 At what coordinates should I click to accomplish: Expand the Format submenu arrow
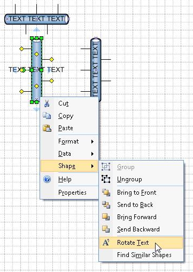[92, 141]
